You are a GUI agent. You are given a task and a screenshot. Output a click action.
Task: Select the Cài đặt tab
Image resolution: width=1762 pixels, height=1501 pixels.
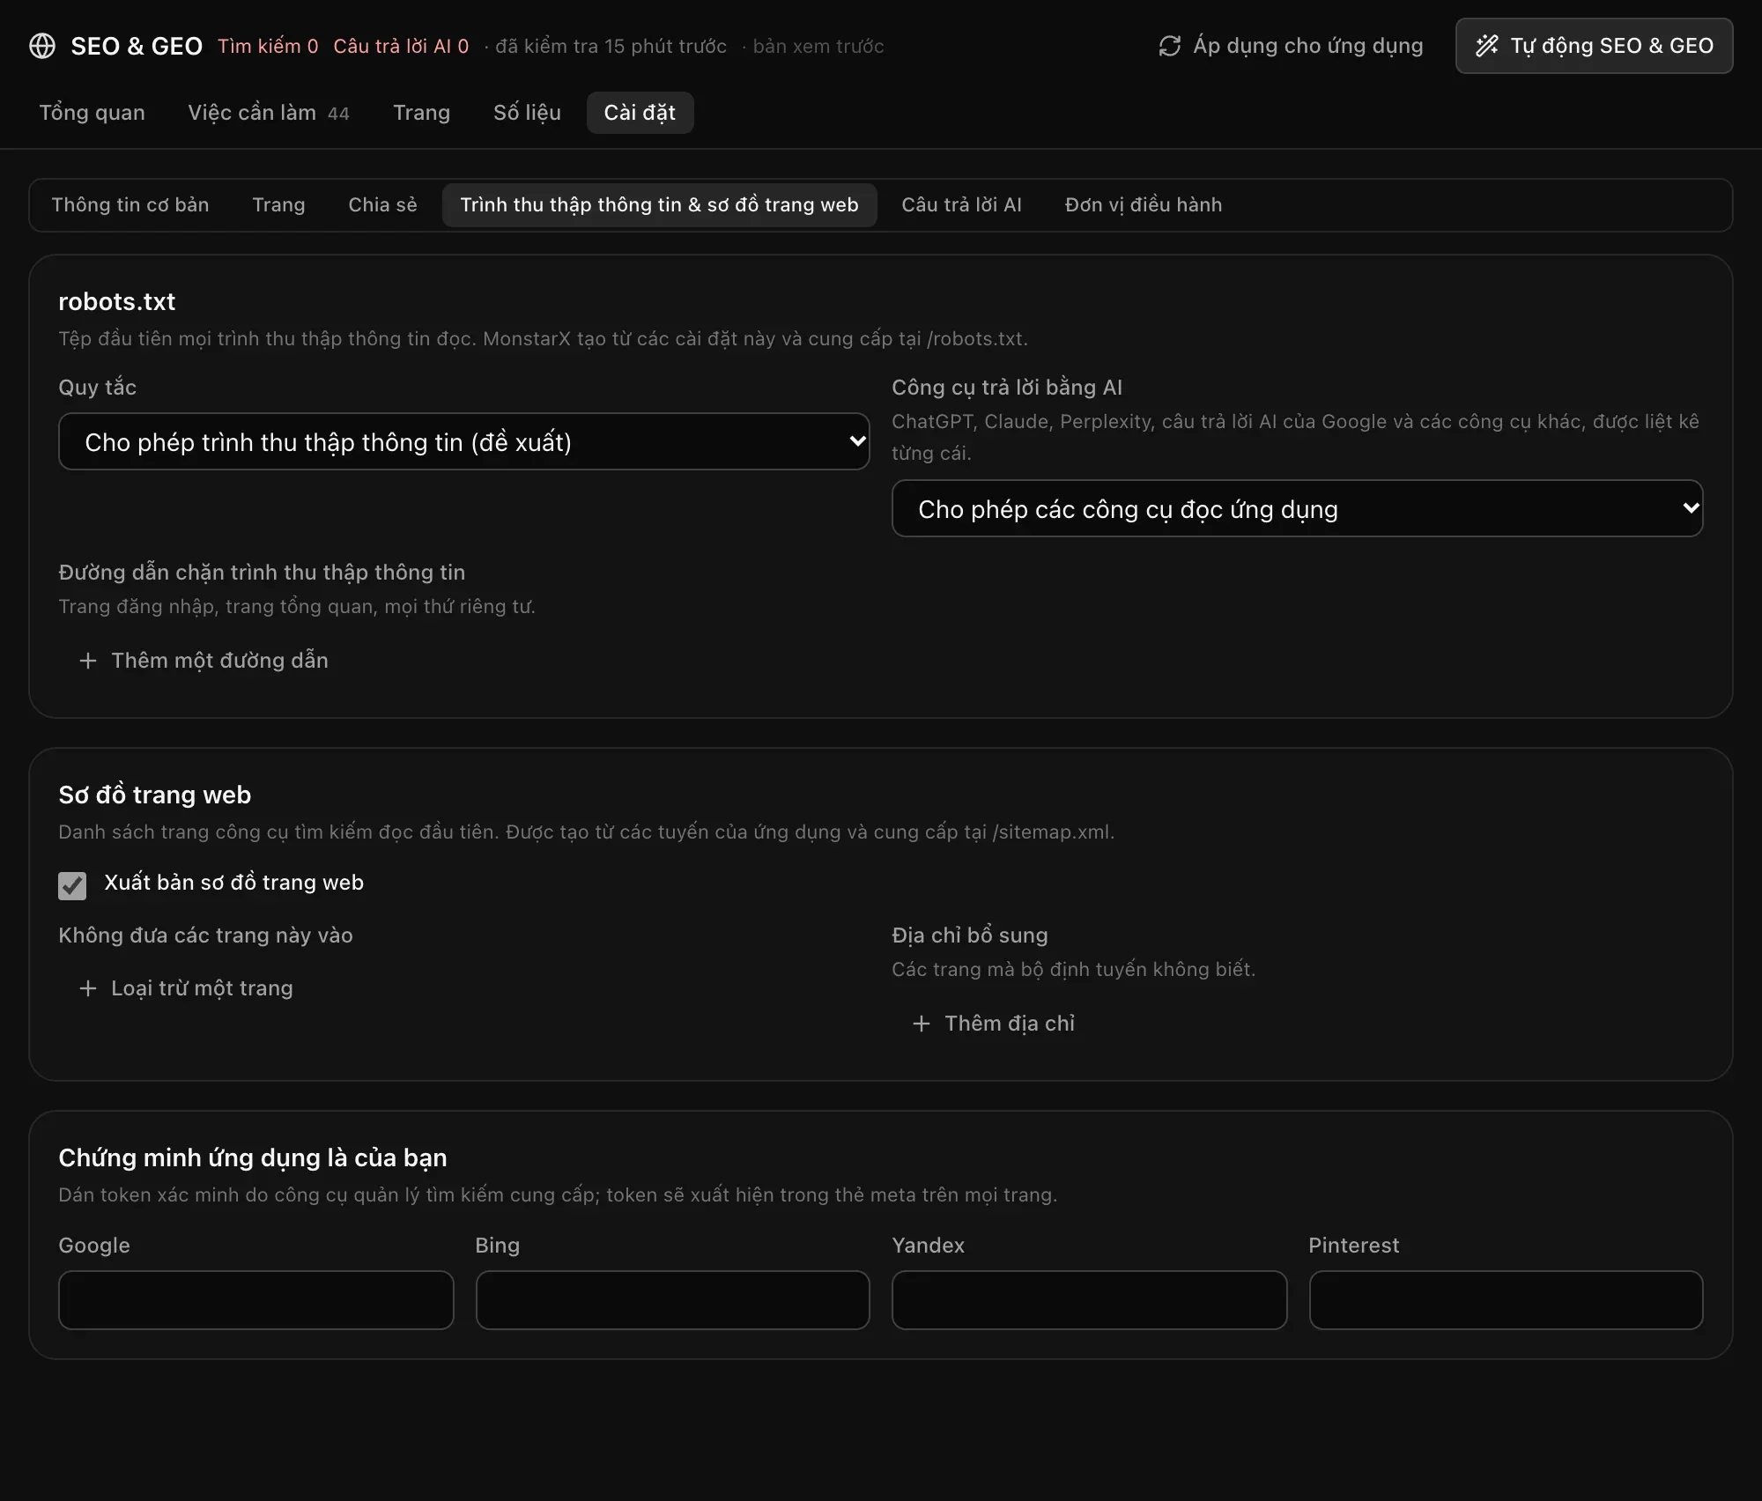640,113
